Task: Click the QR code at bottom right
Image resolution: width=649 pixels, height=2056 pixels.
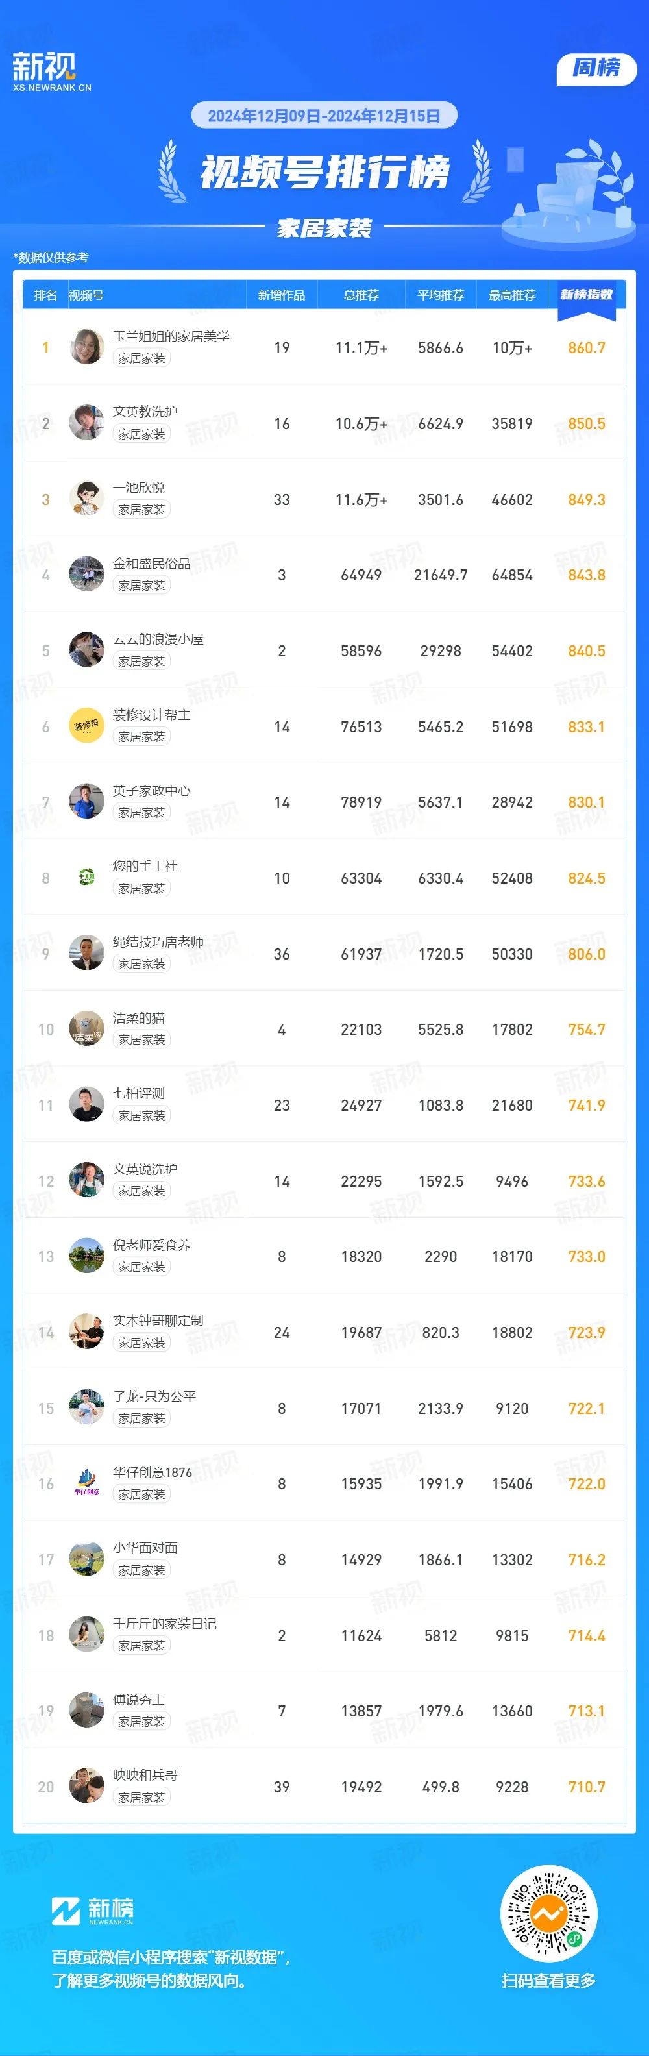Action: (x=548, y=1913)
